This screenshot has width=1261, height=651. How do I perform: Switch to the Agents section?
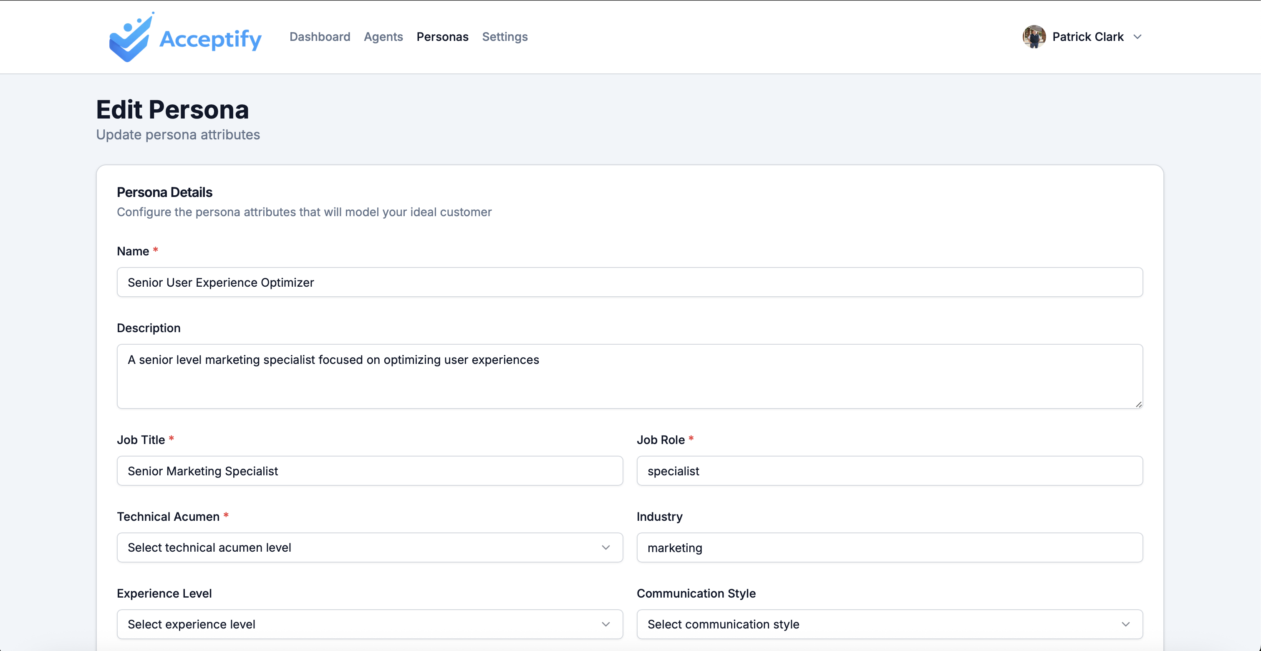tap(383, 37)
